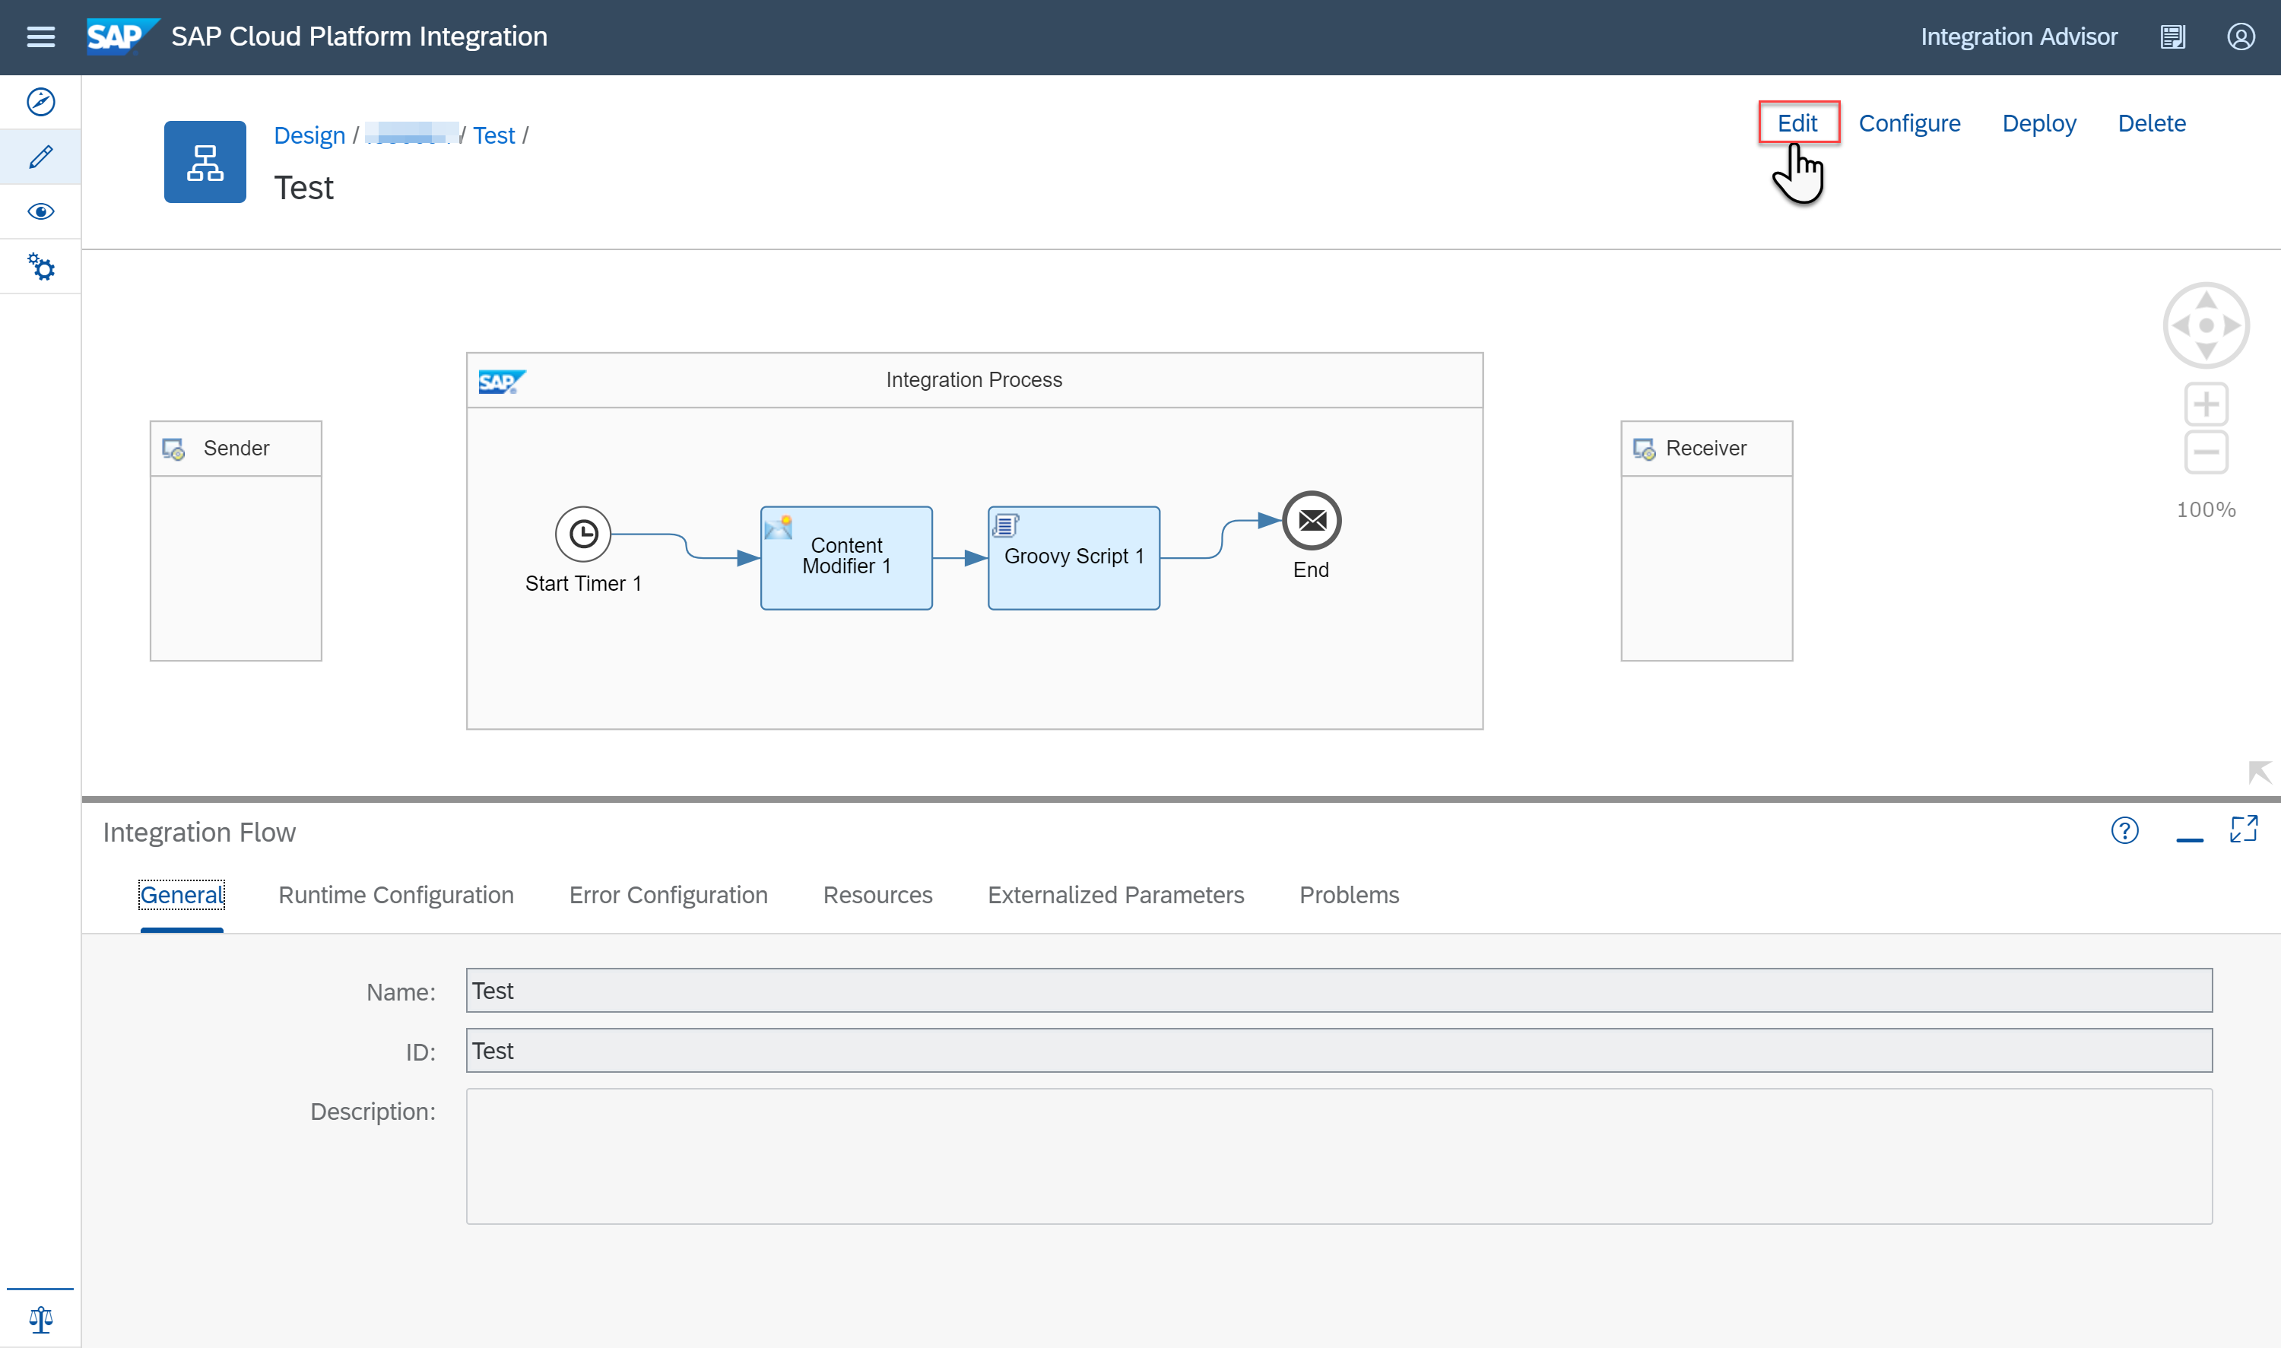Open the Monitor eye icon in sidebar
Viewport: 2281px width, 1348px height.
[41, 211]
